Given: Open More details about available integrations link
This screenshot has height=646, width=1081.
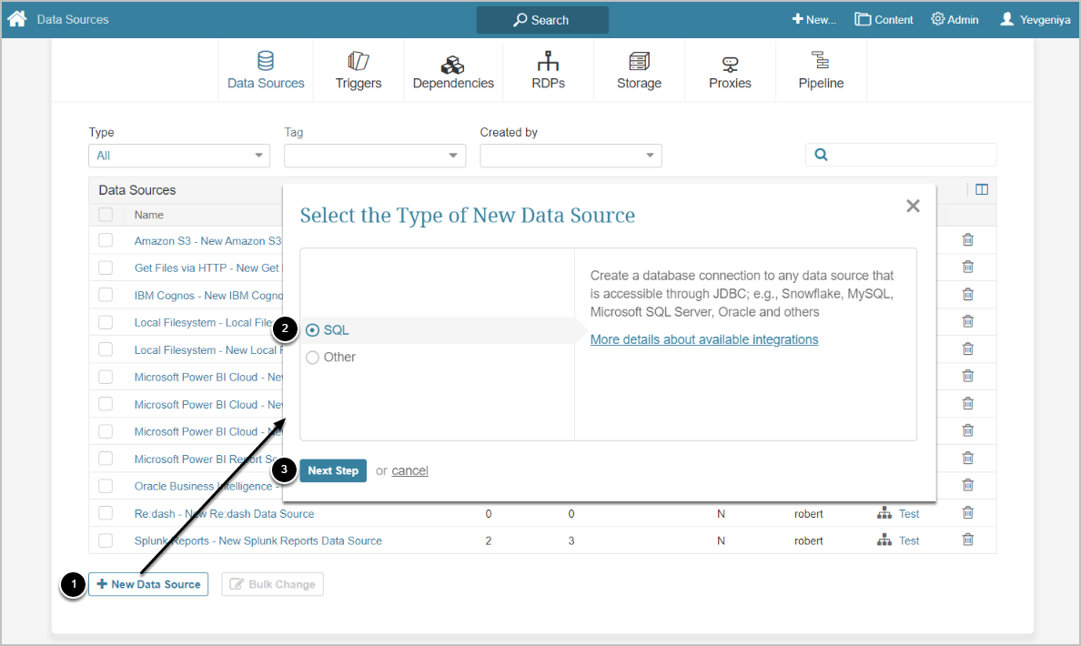Looking at the screenshot, I should 704,339.
